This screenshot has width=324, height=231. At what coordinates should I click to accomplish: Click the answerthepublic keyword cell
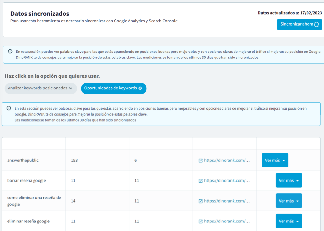[23, 161]
